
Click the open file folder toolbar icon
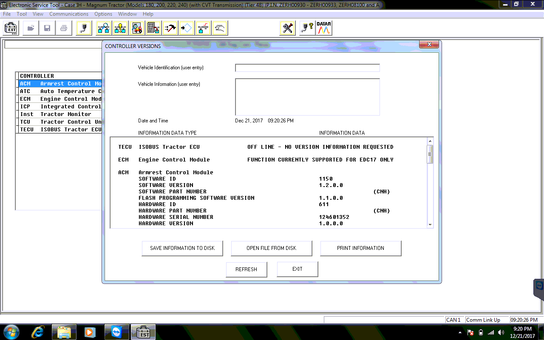[31, 28]
